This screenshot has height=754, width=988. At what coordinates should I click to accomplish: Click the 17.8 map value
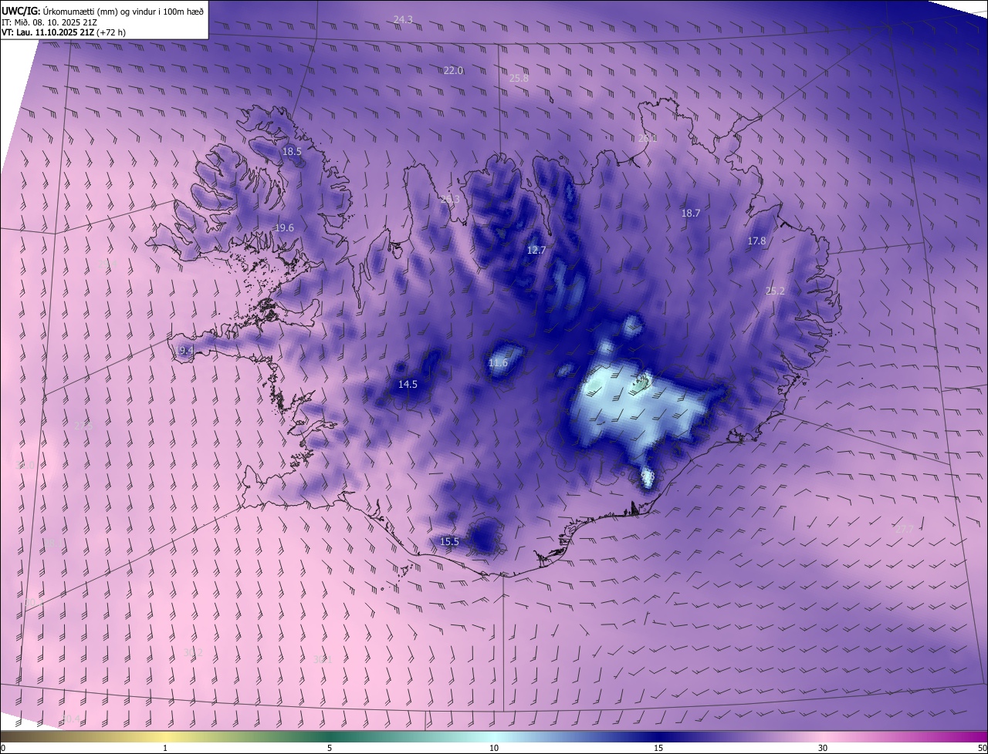point(756,241)
